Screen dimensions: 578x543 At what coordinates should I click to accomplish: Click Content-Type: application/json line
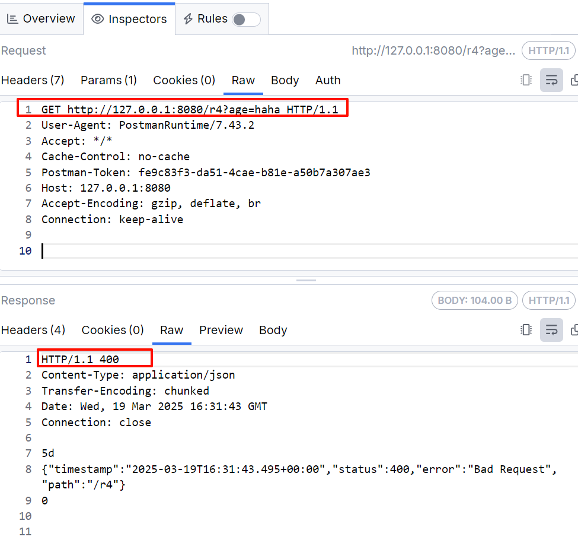(x=138, y=375)
